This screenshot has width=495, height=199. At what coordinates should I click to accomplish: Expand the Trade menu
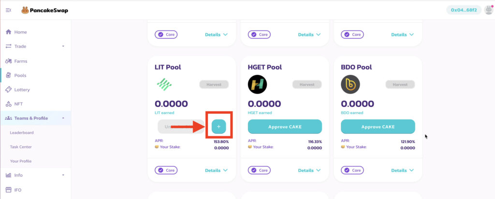pyautogui.click(x=35, y=46)
